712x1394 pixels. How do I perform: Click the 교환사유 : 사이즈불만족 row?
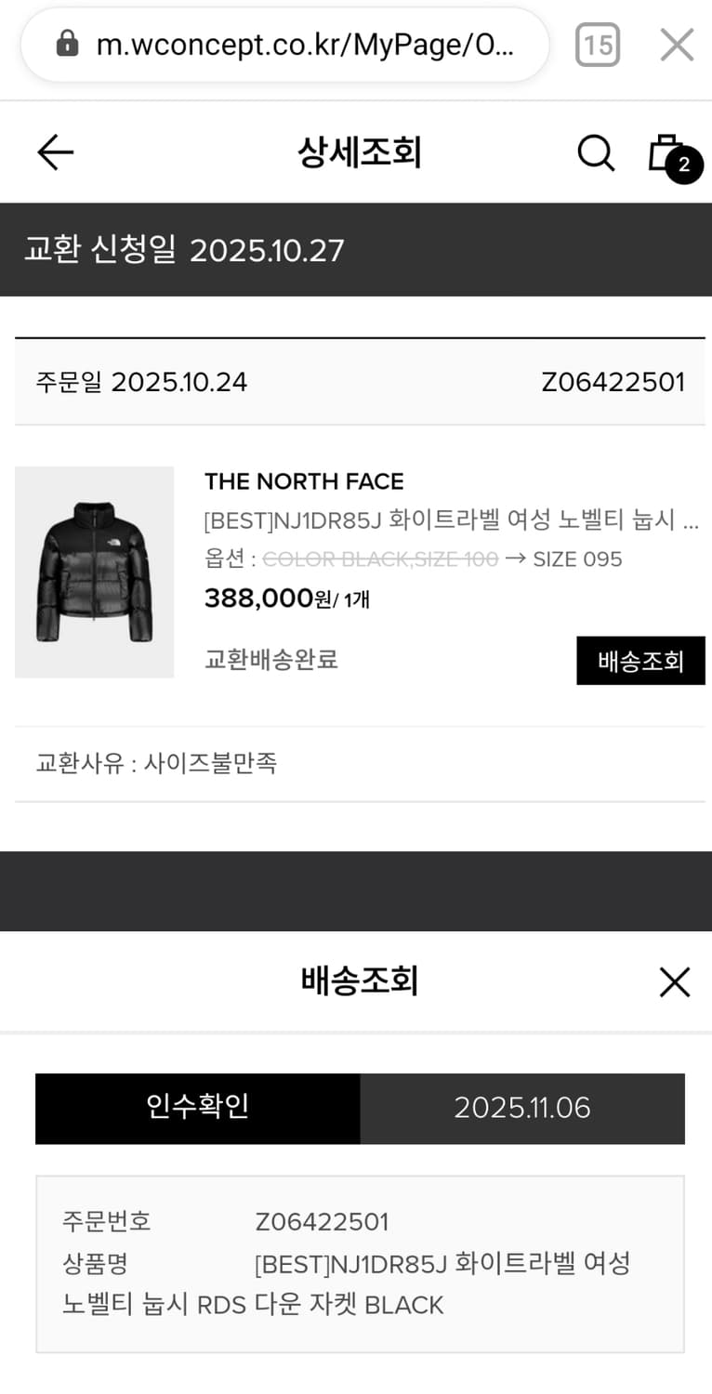pos(156,764)
